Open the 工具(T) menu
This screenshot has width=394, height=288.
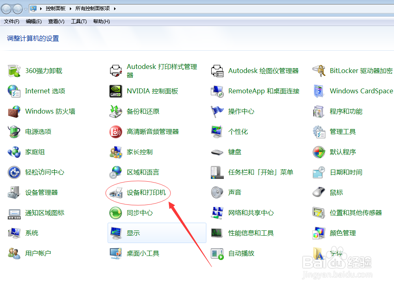pyautogui.click(x=79, y=21)
